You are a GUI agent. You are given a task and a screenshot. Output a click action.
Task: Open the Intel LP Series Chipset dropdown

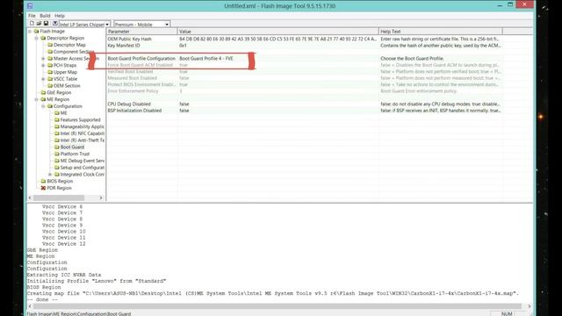click(x=107, y=25)
